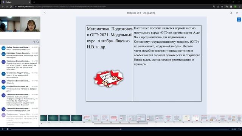Click the browser back arrow
This screenshot has width=242, height=136.
point(3,7)
